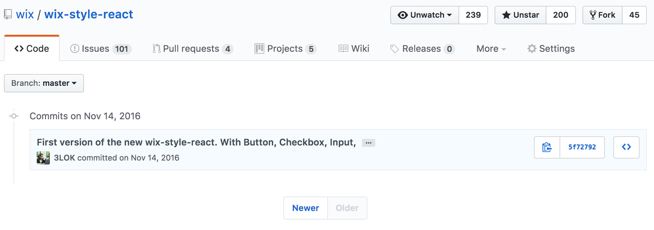
Task: Browse repository at this commit
Action: [626, 147]
